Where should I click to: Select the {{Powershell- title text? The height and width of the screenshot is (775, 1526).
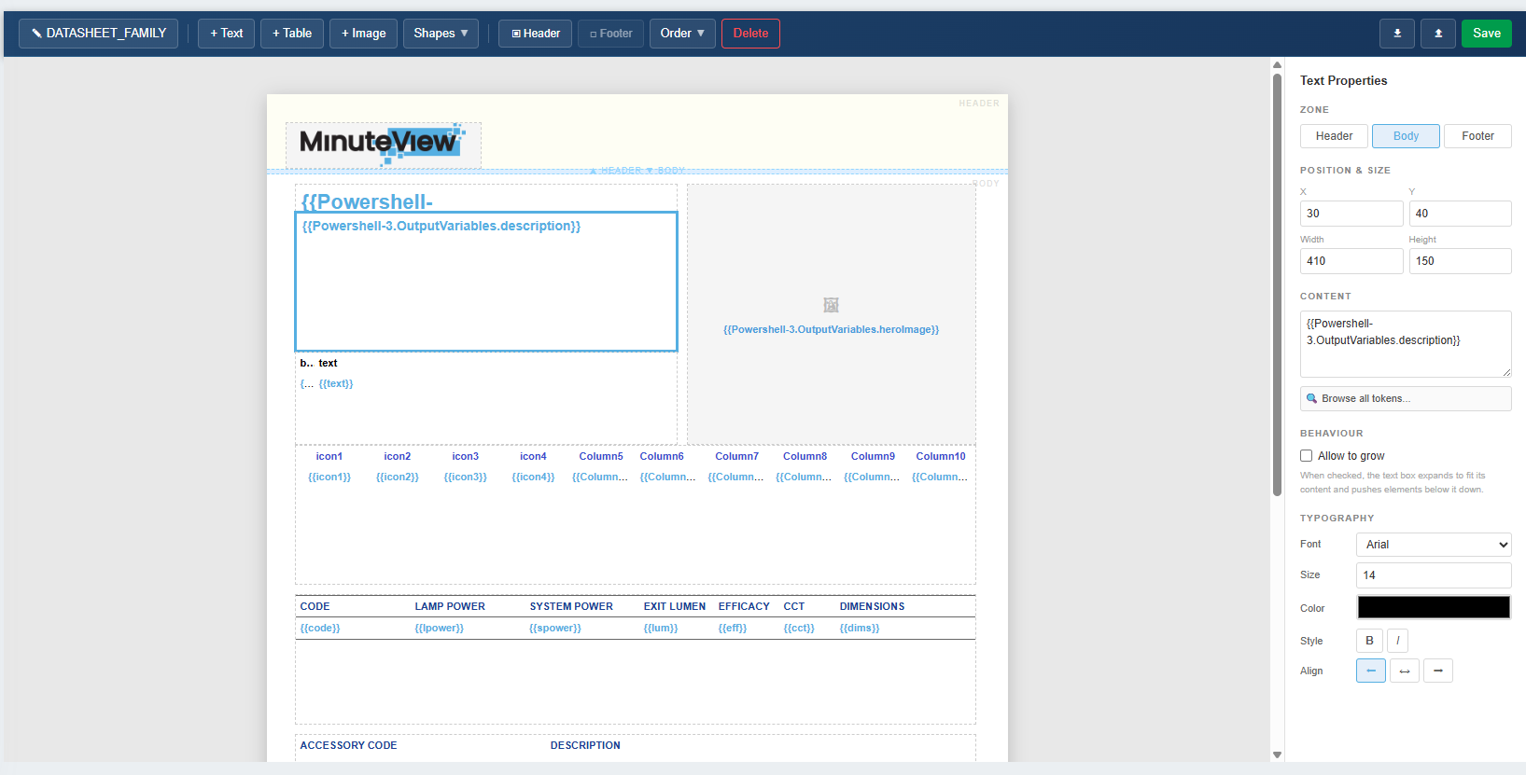pos(367,201)
